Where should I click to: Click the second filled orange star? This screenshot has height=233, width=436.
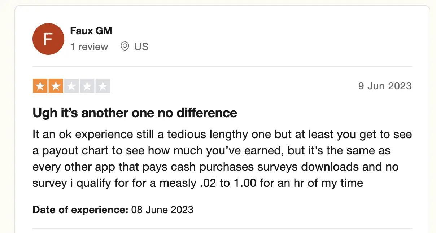click(x=56, y=86)
